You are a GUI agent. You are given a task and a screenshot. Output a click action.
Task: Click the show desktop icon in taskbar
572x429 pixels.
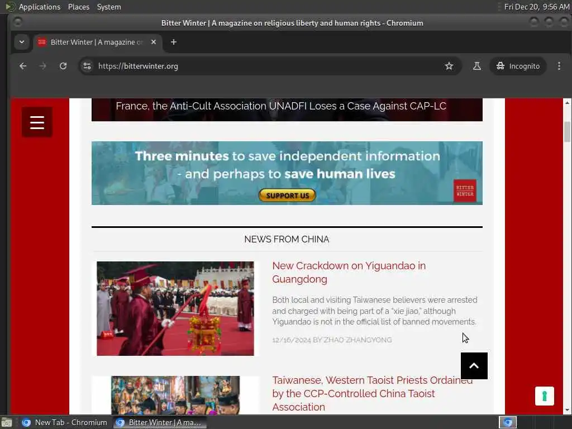click(x=7, y=422)
